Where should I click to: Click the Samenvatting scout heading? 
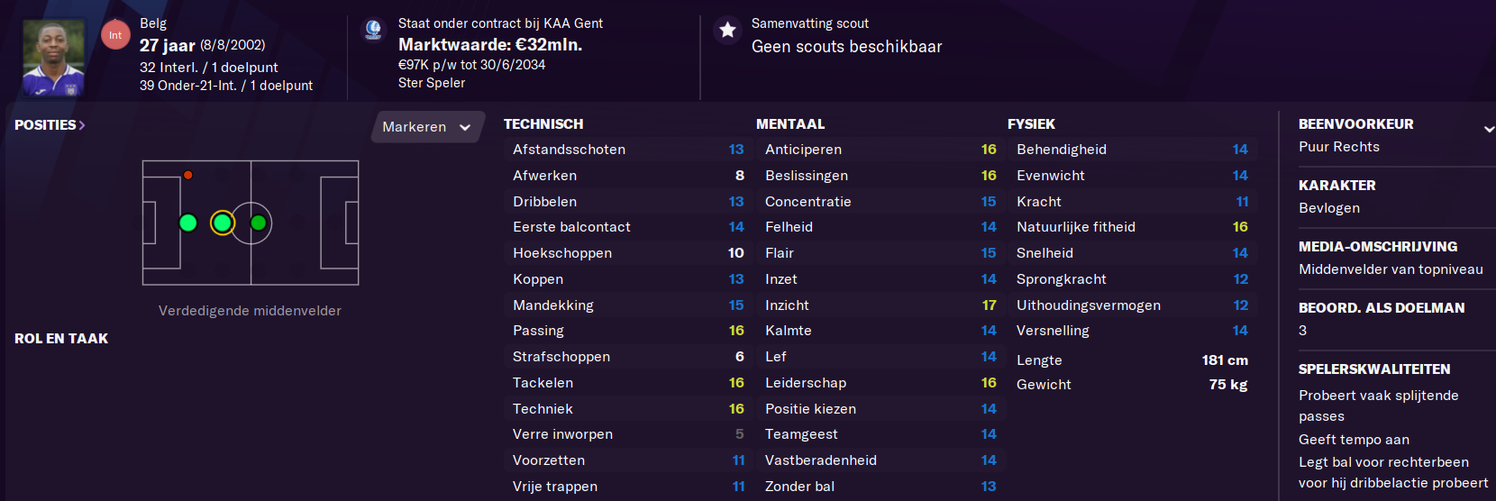click(810, 23)
